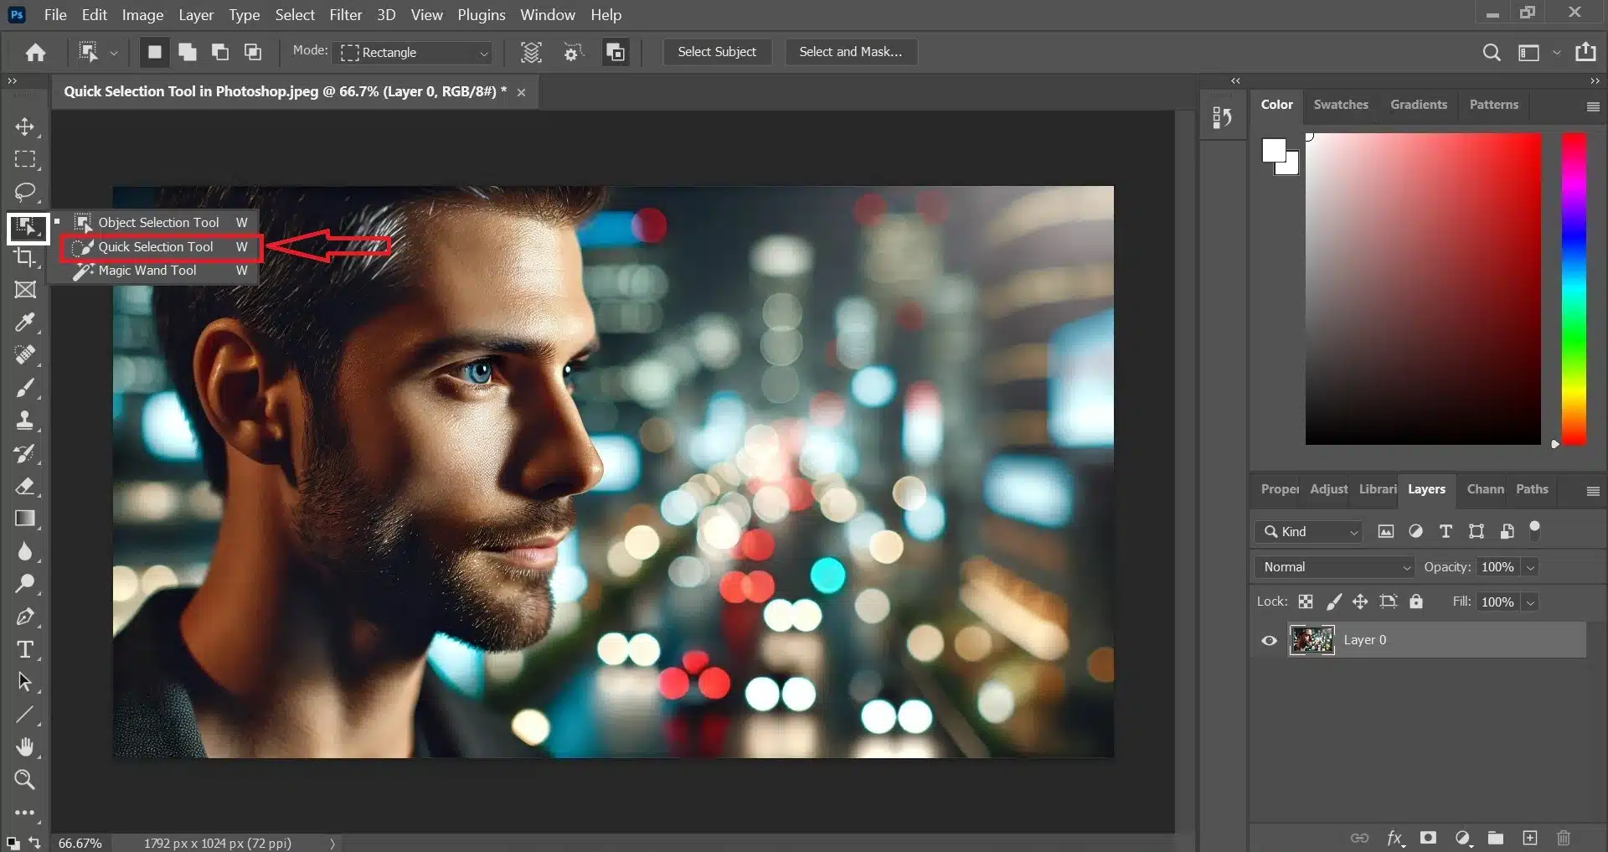1608x852 pixels.
Task: Click the Layer 0 thumbnail
Action: pos(1312,640)
